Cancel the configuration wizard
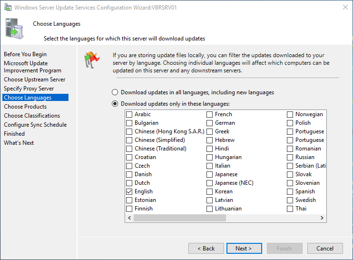 coord(325,248)
